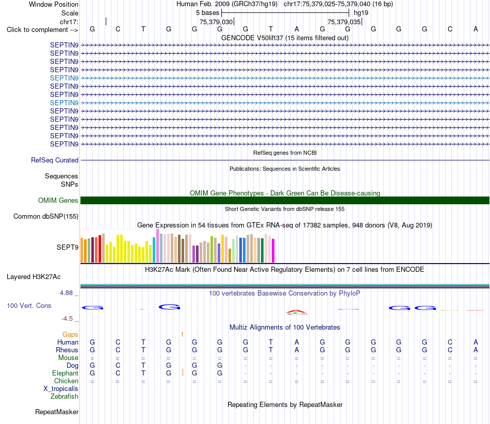Click the hg19 assembly text by scale bar
Viewport: 490px width, 424px height.
[x=361, y=13]
